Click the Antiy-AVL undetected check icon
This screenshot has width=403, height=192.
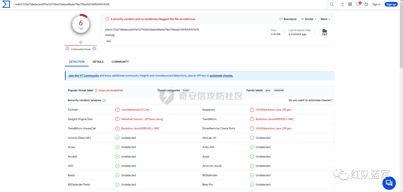point(252,147)
